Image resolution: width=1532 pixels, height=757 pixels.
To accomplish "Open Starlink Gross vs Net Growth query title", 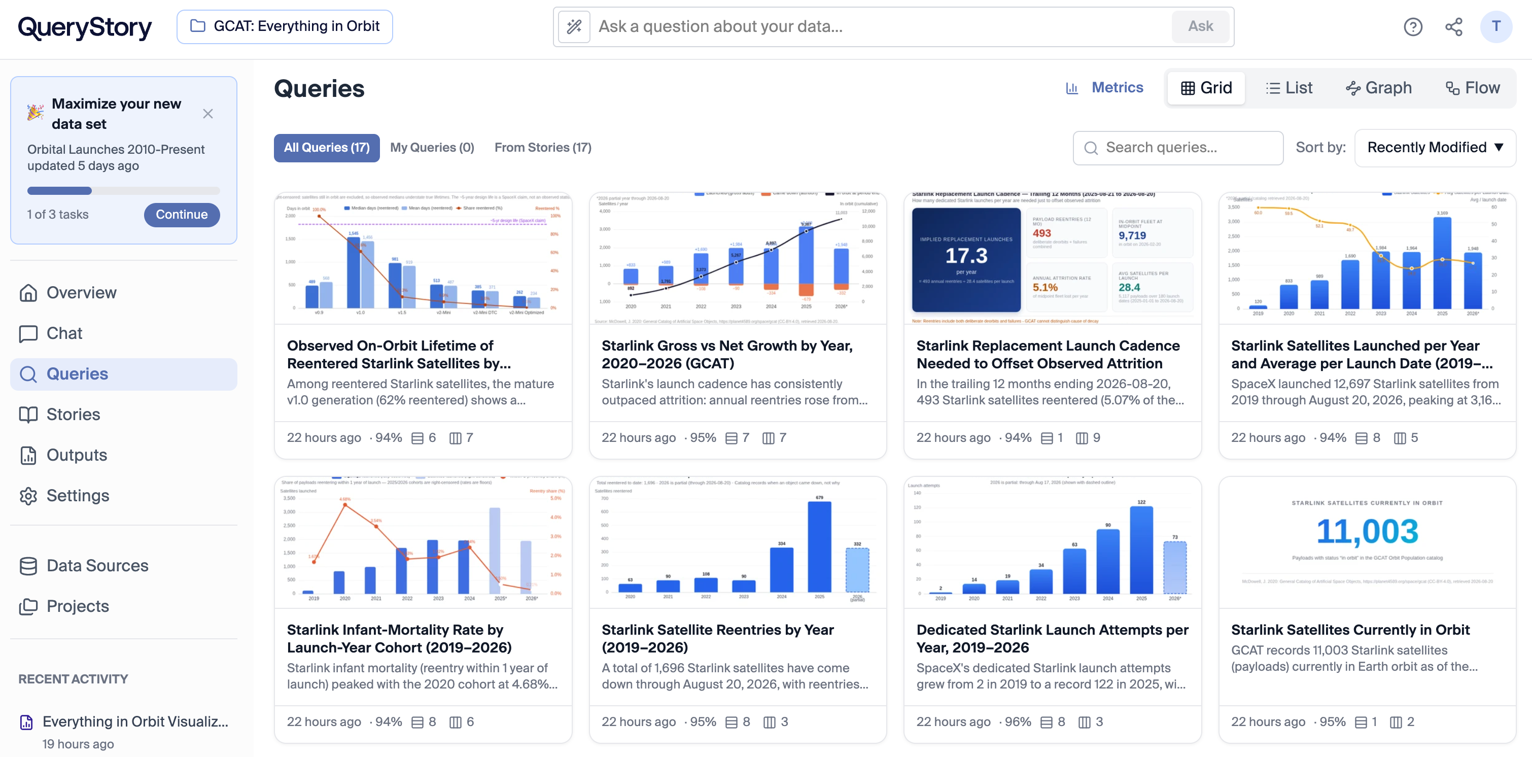I will (727, 355).
